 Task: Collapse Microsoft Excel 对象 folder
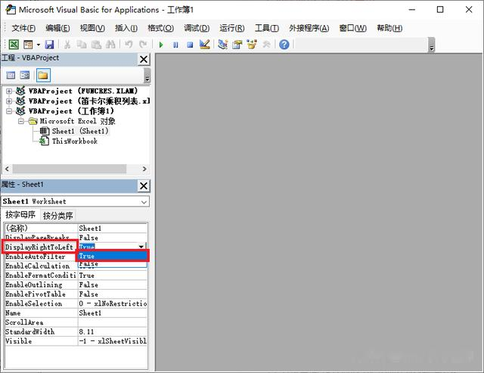coord(20,121)
